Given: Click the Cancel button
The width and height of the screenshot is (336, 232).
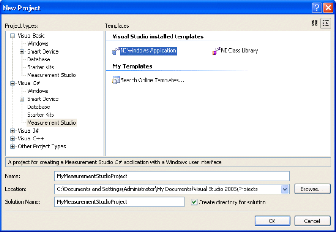Looking at the screenshot, I should click(312, 221).
